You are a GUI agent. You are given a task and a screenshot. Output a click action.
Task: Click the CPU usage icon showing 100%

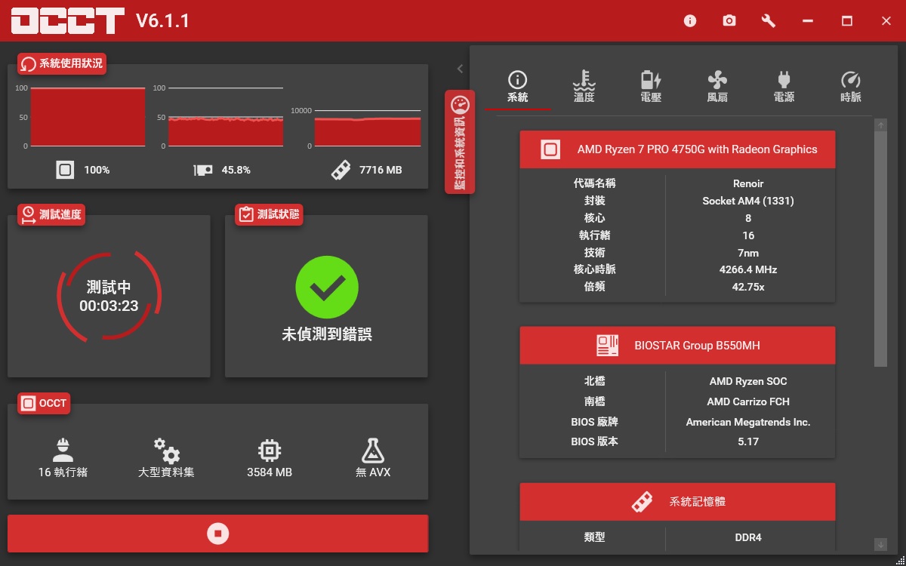pyautogui.click(x=65, y=170)
